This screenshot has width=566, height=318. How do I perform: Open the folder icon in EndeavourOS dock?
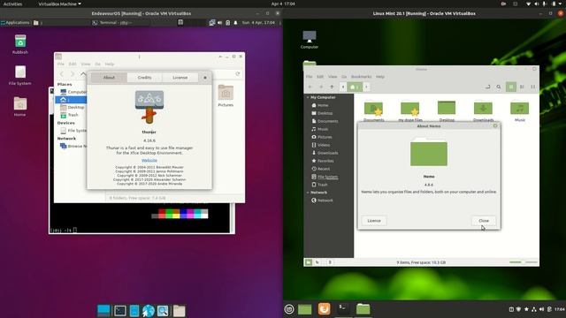coord(179,311)
